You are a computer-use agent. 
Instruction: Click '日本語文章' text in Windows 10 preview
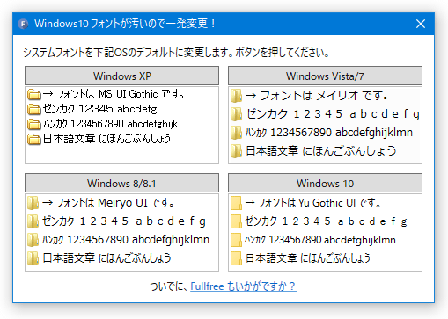tap(271, 258)
